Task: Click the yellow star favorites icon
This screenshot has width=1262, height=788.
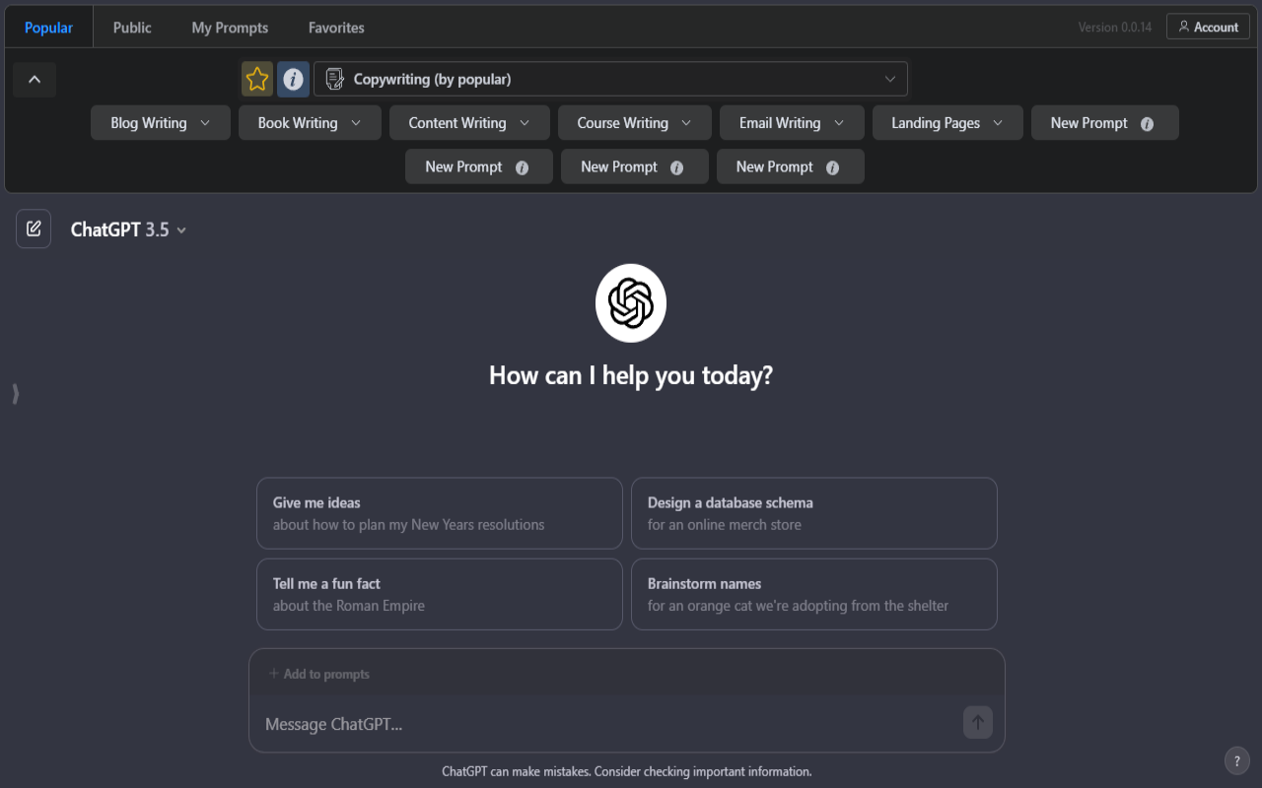Action: click(257, 79)
